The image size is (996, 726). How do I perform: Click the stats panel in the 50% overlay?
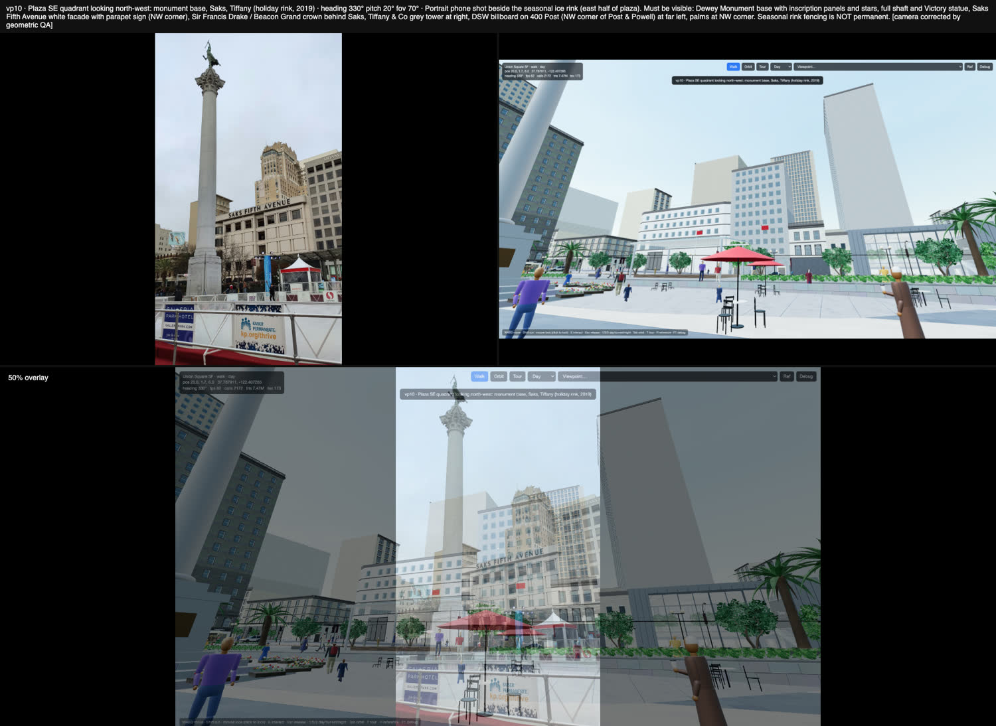point(231,382)
